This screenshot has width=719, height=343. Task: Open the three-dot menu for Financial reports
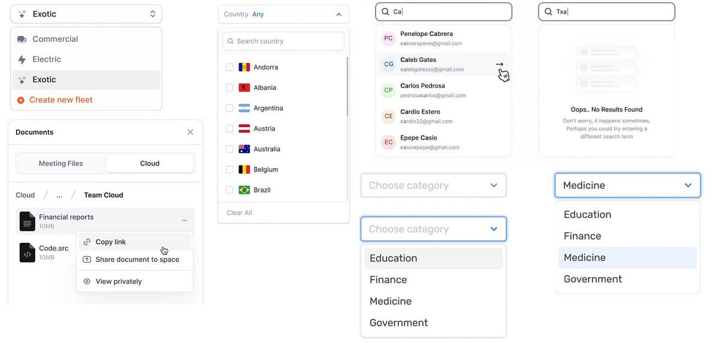point(185,221)
